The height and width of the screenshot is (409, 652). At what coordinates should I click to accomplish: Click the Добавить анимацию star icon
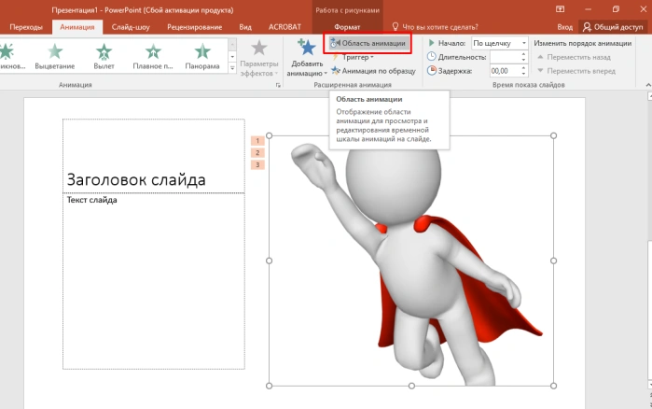tap(307, 48)
